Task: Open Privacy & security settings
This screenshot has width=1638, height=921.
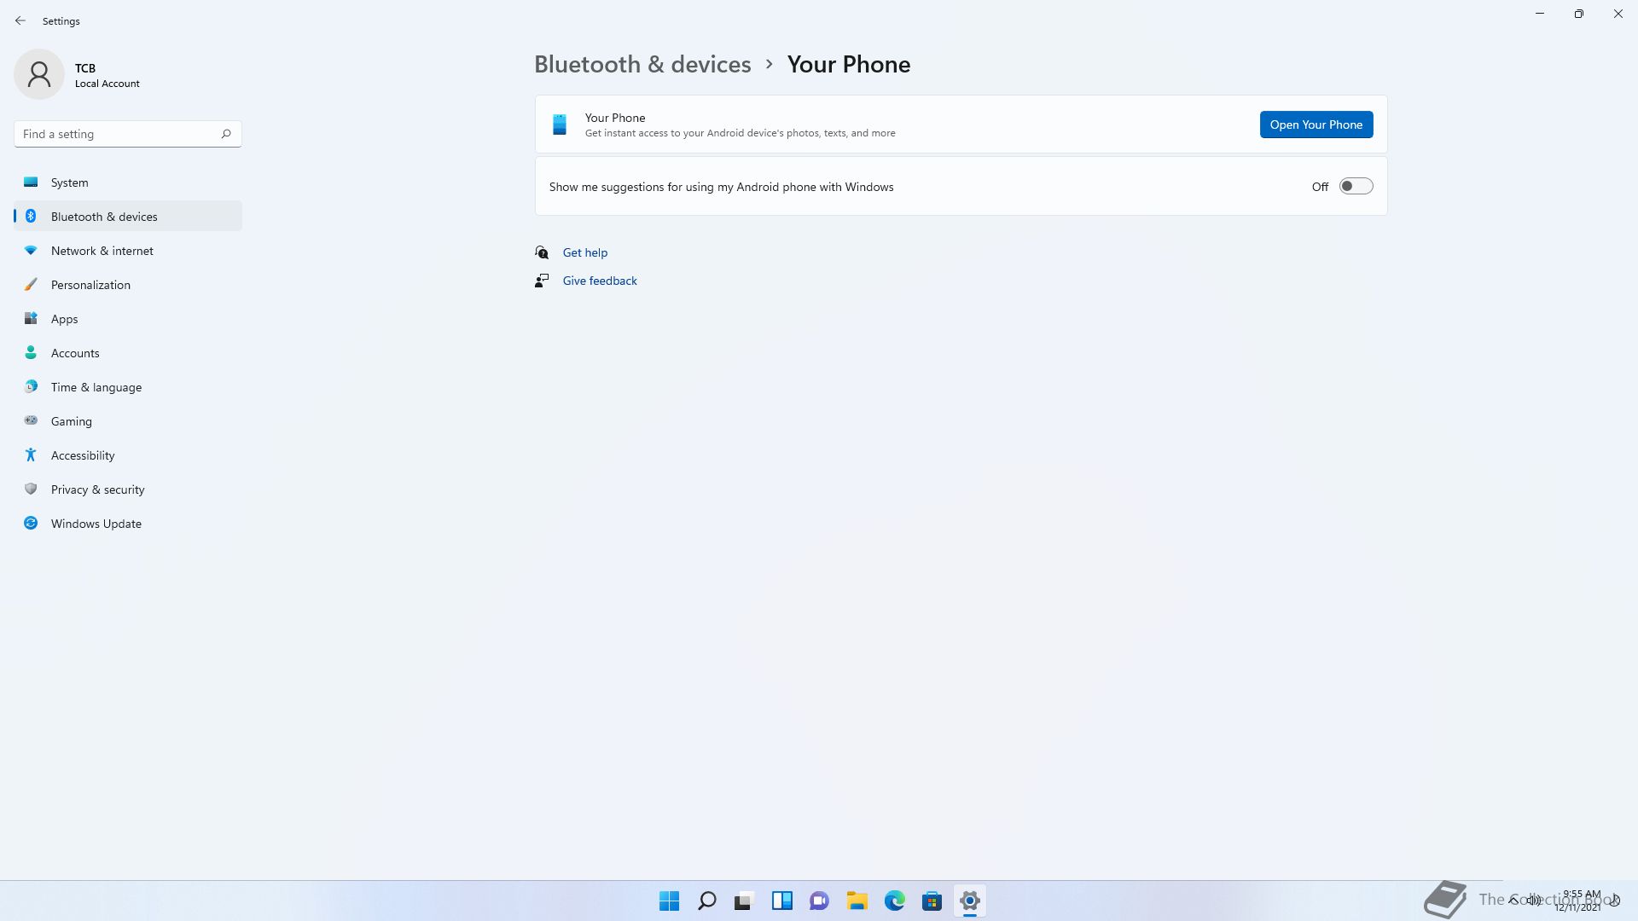Action: [x=128, y=489]
